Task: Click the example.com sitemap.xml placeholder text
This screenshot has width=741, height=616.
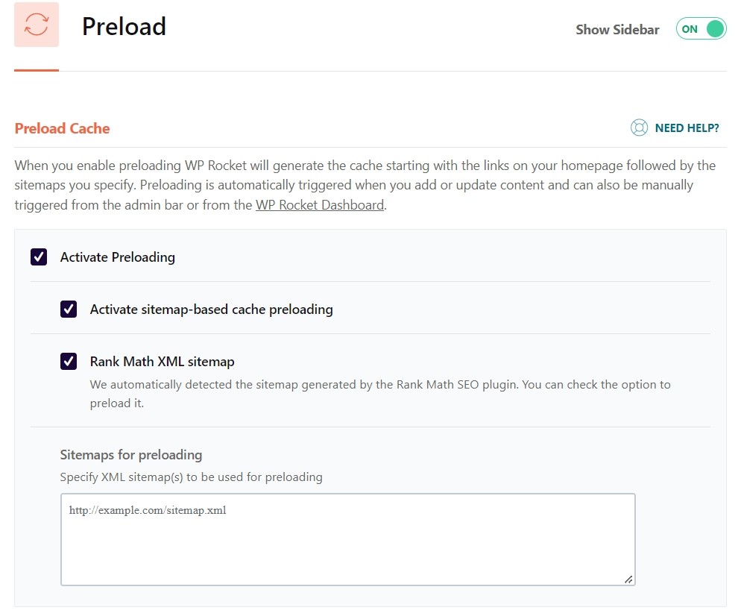Action: (147, 511)
